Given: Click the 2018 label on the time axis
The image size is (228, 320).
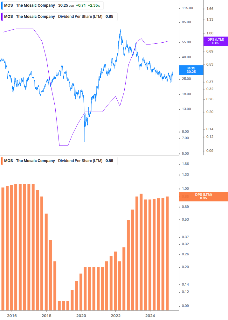Looking at the screenshot, I should pyautogui.click(x=46, y=316).
